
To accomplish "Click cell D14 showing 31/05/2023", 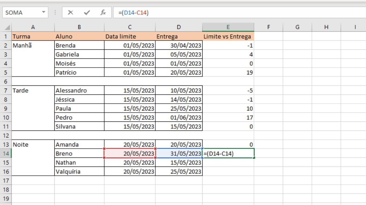I will coord(179,153).
